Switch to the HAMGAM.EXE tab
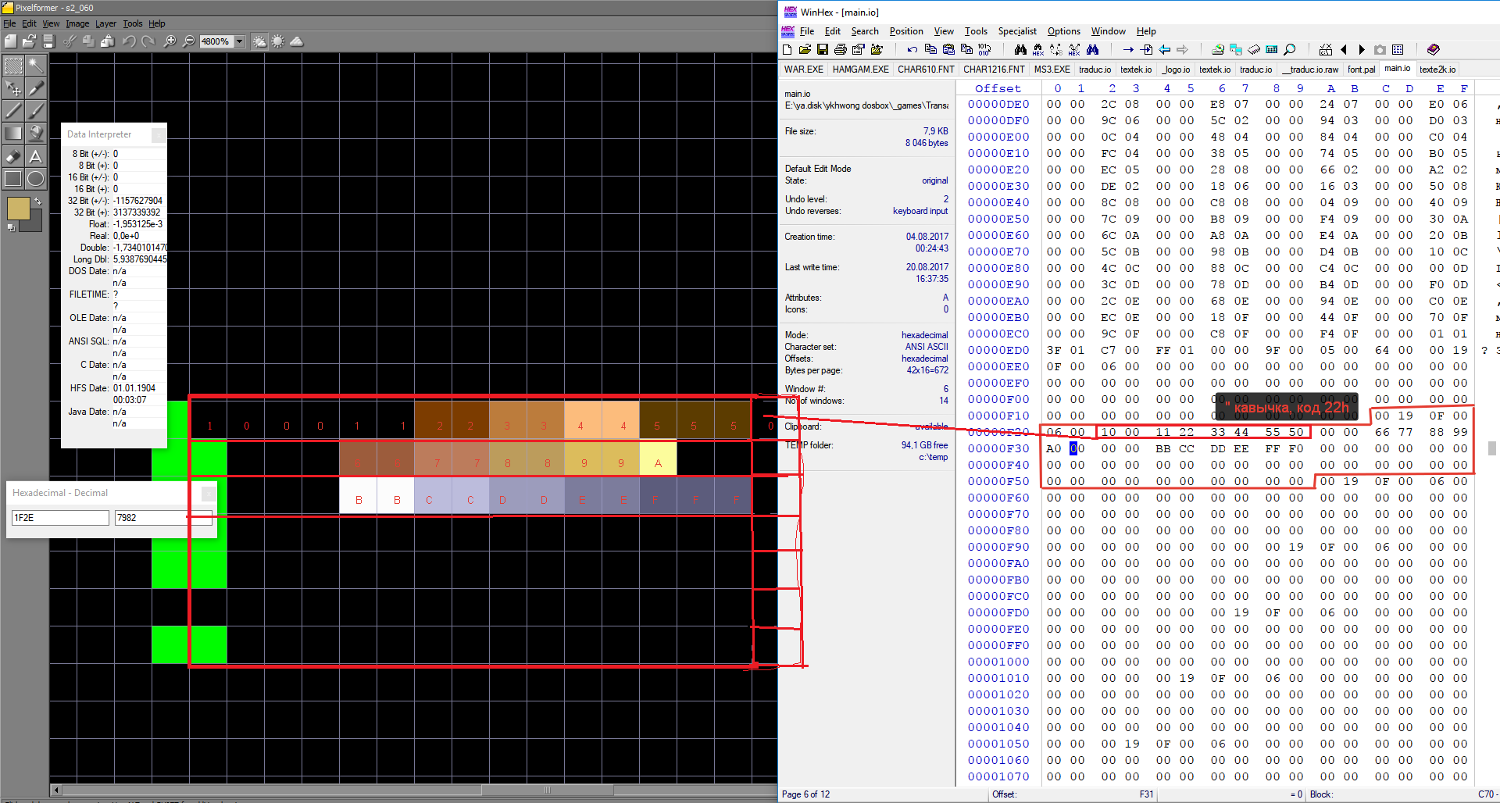This screenshot has height=803, width=1500. 860,70
